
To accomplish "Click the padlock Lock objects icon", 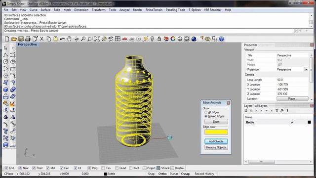I will pyautogui.click(x=159, y=39).
